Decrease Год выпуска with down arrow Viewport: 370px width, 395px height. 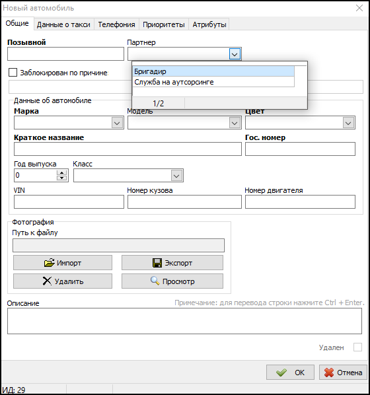[61, 178]
